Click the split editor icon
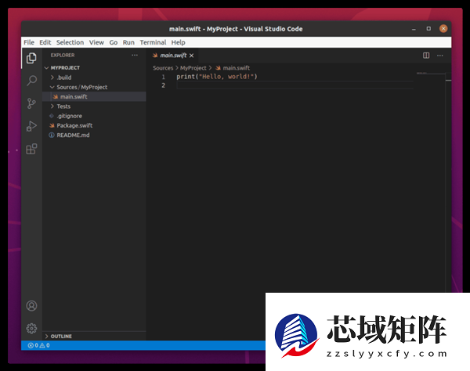This screenshot has width=470, height=371. click(x=426, y=56)
